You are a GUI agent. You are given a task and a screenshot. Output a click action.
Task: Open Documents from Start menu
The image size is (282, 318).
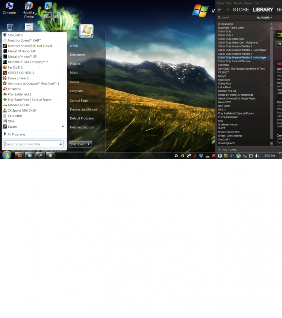point(77,55)
